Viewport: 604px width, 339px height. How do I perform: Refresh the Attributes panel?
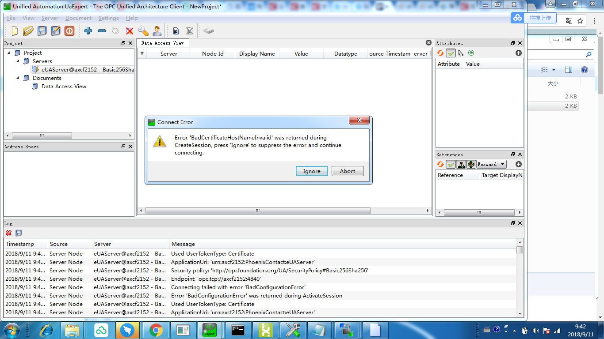point(440,53)
